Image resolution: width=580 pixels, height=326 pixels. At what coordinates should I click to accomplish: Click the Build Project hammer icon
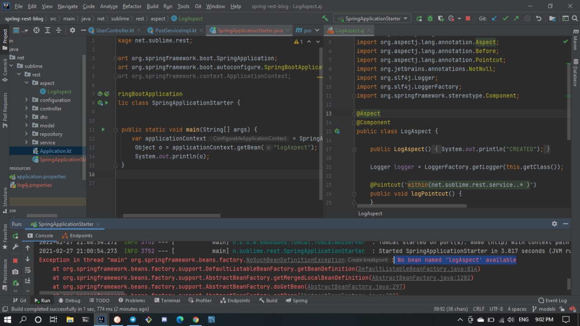(325, 19)
